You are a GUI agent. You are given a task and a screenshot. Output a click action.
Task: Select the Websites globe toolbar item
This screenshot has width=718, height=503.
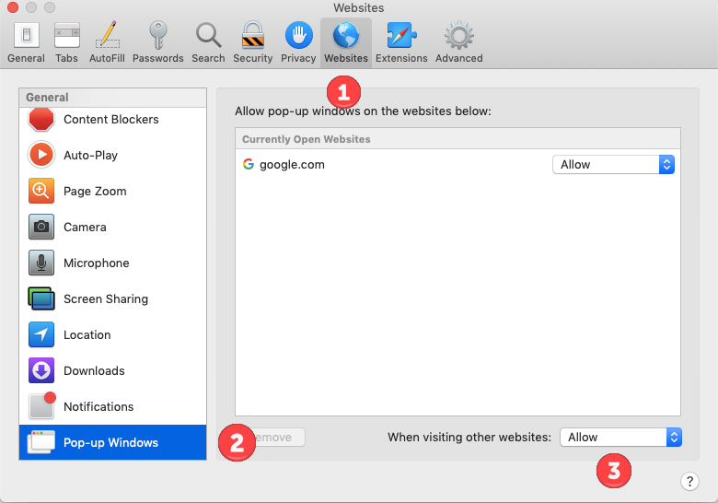346,42
